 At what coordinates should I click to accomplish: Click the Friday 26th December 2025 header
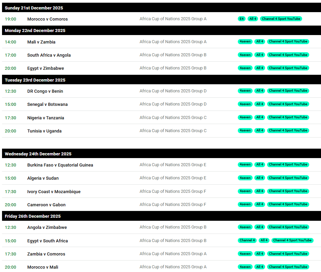(x=162, y=216)
